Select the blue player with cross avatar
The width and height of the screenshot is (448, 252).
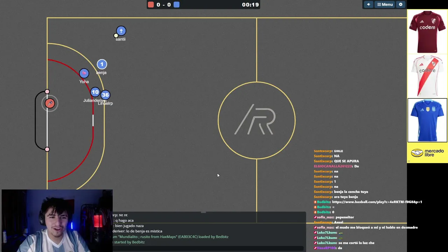click(x=121, y=31)
